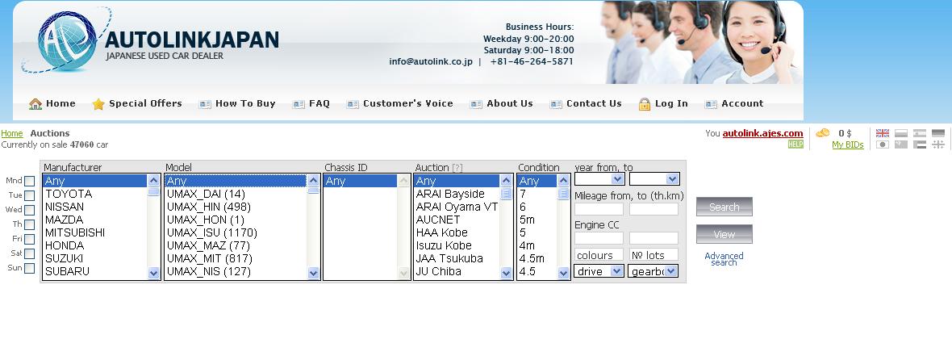952x339 pixels.
Task: Click the View button
Action: click(724, 234)
